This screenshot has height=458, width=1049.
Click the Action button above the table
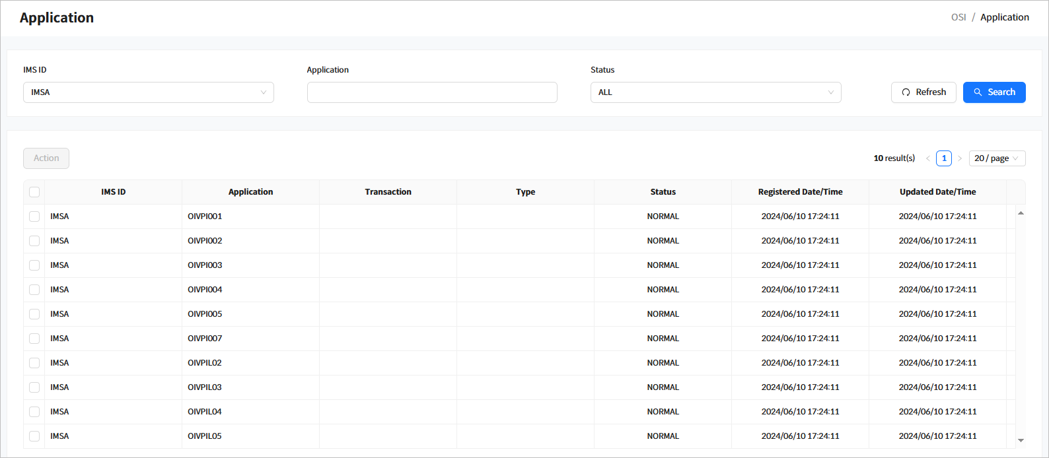click(x=46, y=158)
